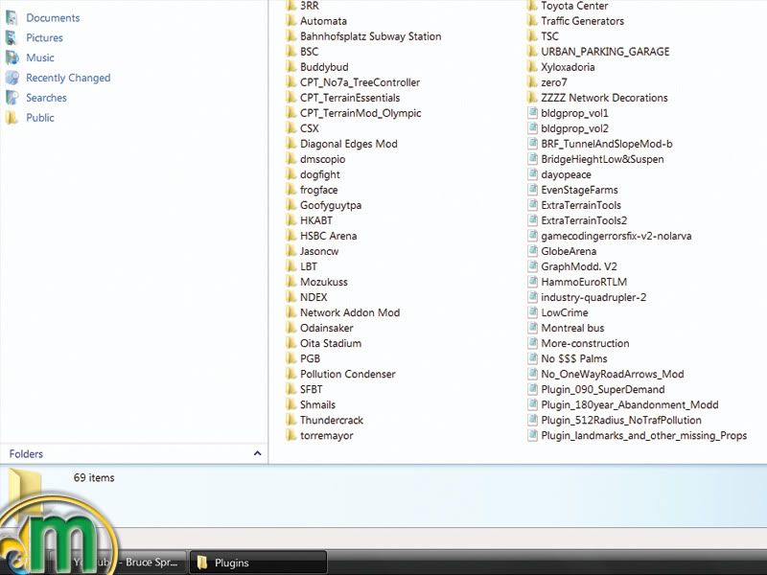767x575 pixels.
Task: Select the Traffic Generators folder icon
Action: pos(532,21)
